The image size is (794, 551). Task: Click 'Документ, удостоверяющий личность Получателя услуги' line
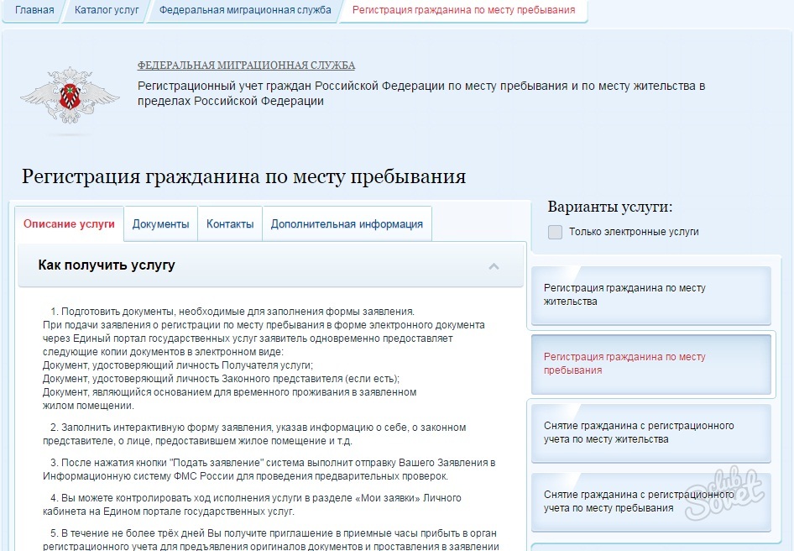[178, 365]
